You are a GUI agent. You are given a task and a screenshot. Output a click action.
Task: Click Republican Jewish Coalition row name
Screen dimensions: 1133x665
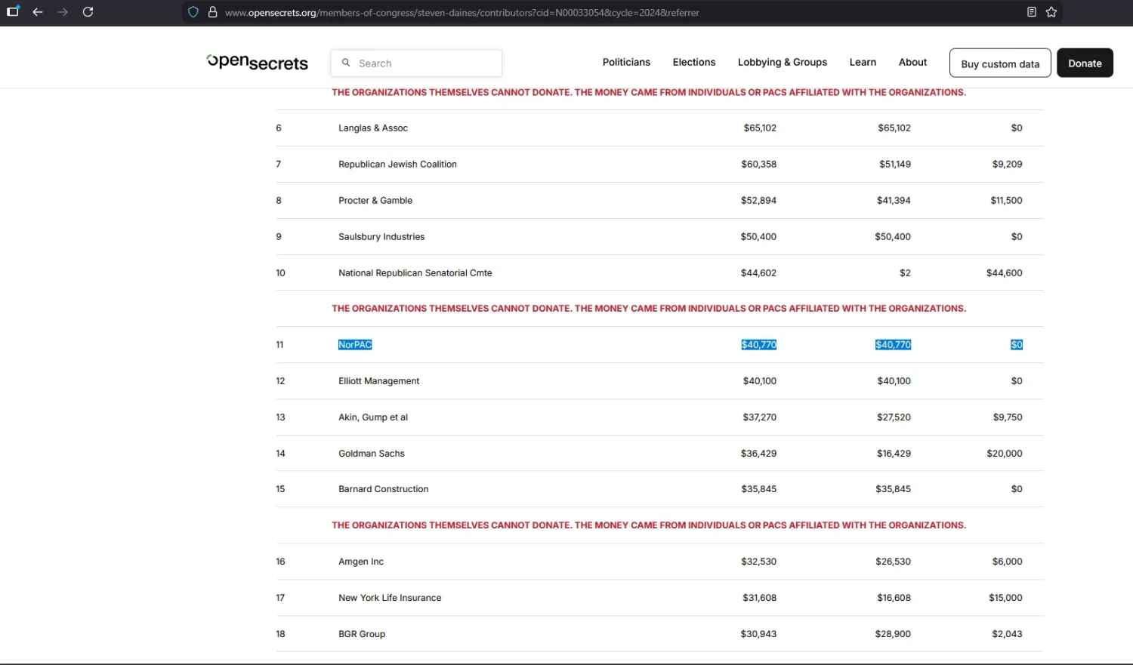[397, 165]
